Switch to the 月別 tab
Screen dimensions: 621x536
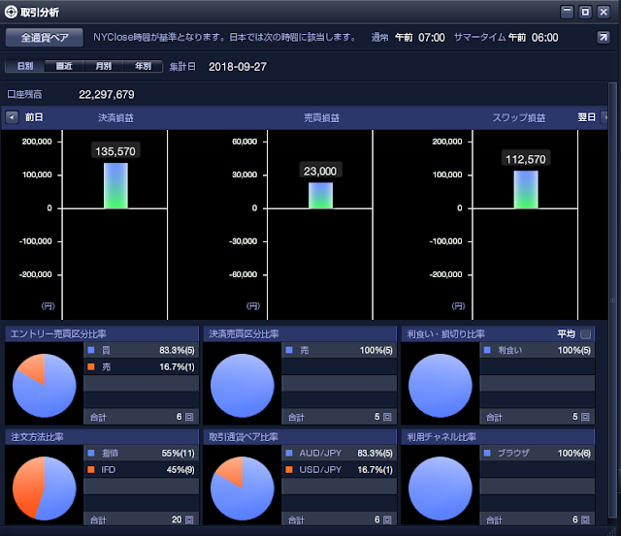(104, 66)
